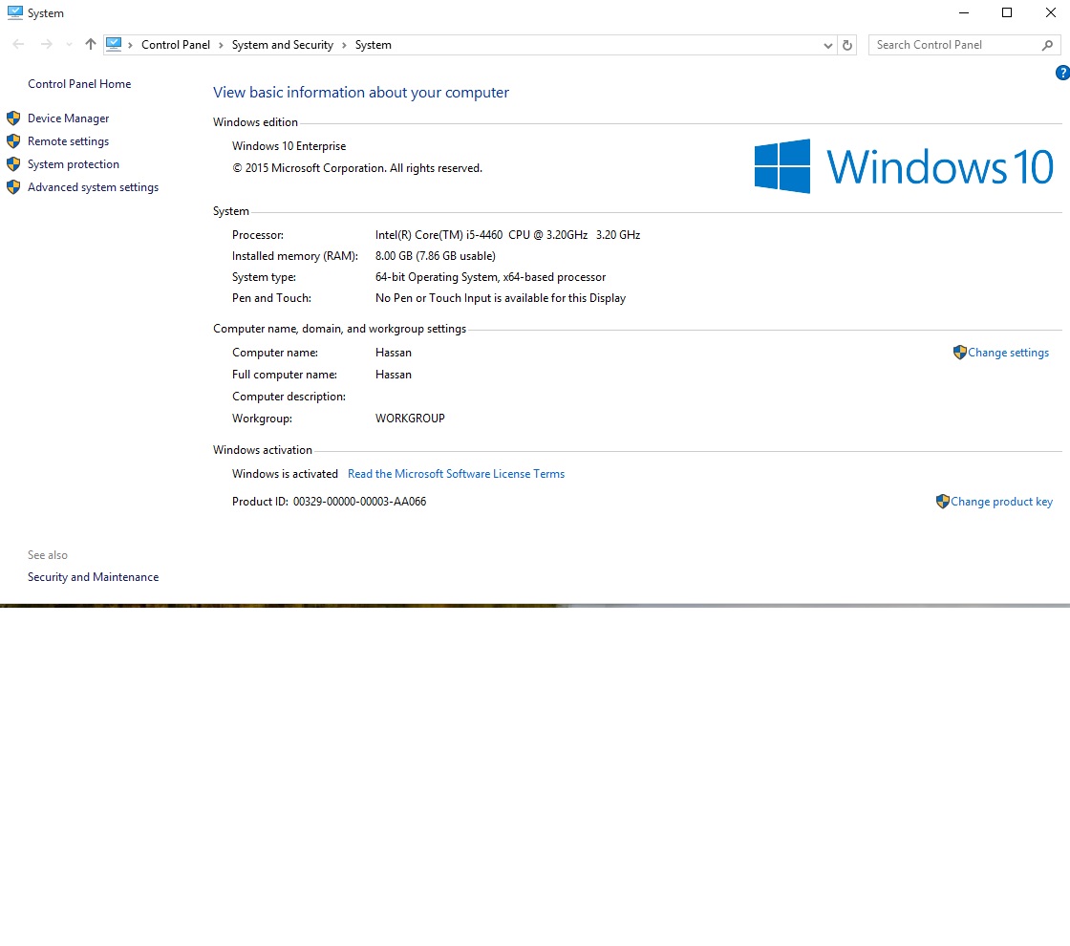The image size is (1070, 946).
Task: Refresh the System page
Action: (x=846, y=45)
